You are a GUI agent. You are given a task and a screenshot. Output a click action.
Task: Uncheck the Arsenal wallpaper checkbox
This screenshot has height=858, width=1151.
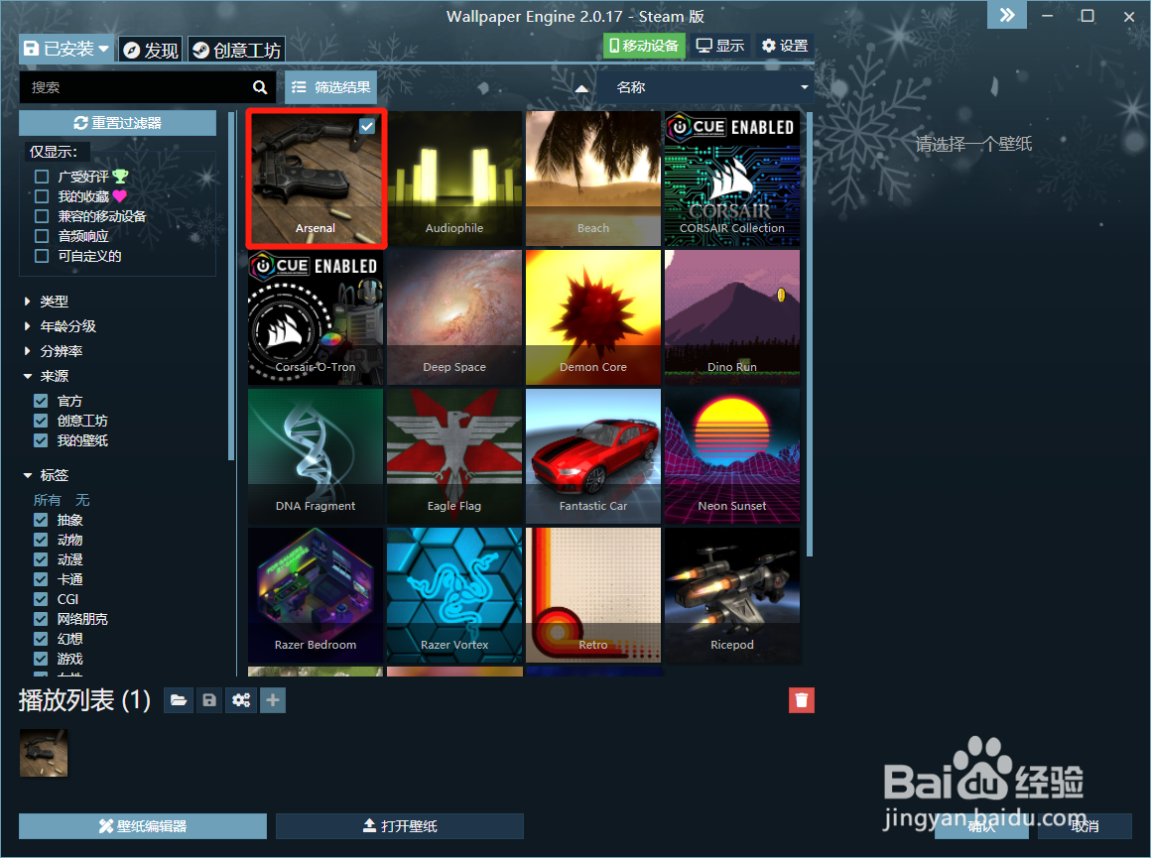pos(367,126)
